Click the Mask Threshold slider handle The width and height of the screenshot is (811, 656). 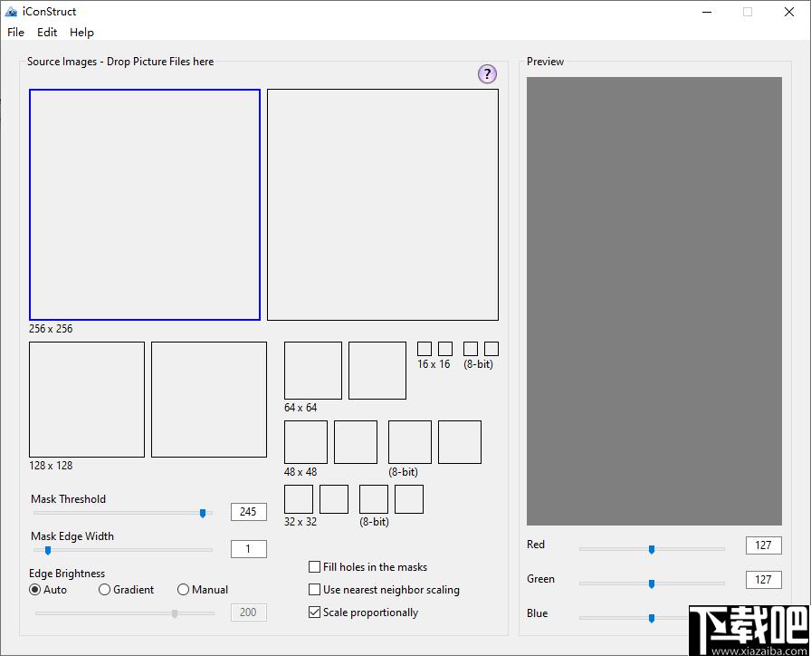tap(203, 513)
